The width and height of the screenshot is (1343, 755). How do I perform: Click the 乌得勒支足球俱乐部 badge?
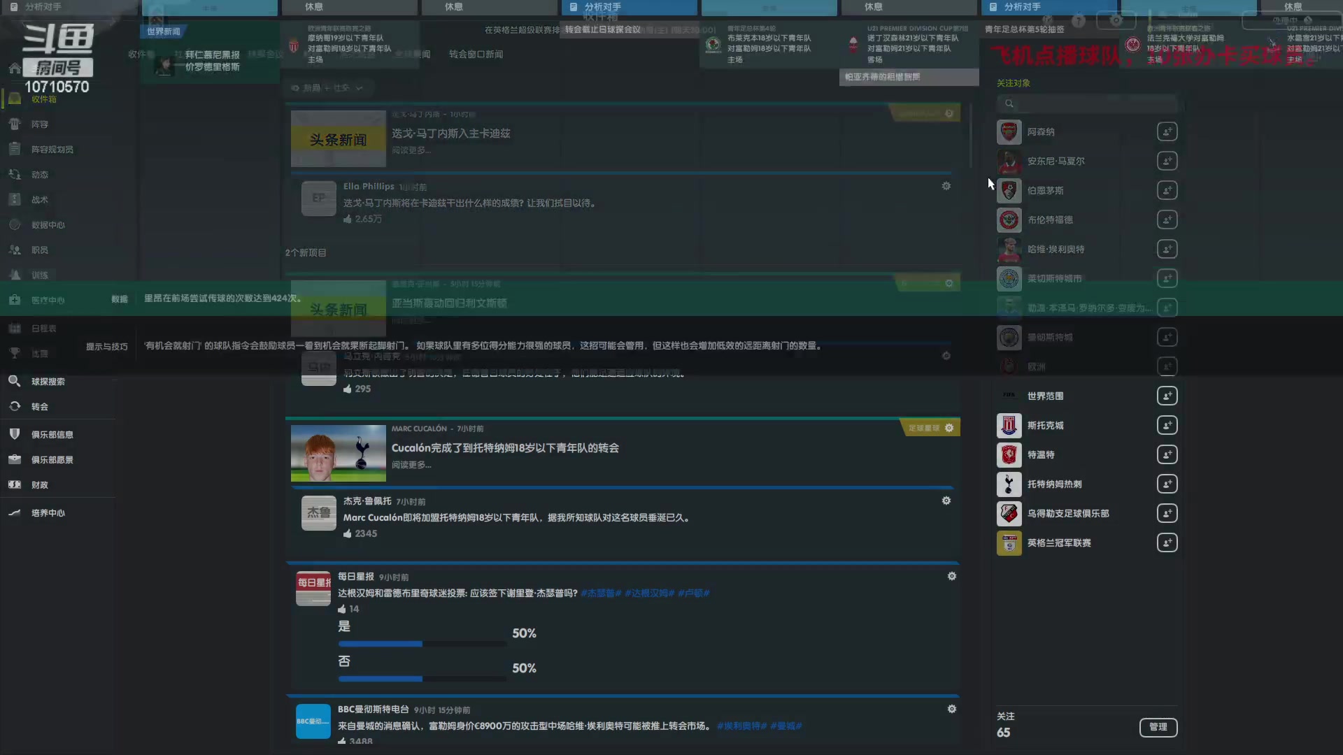1009,514
